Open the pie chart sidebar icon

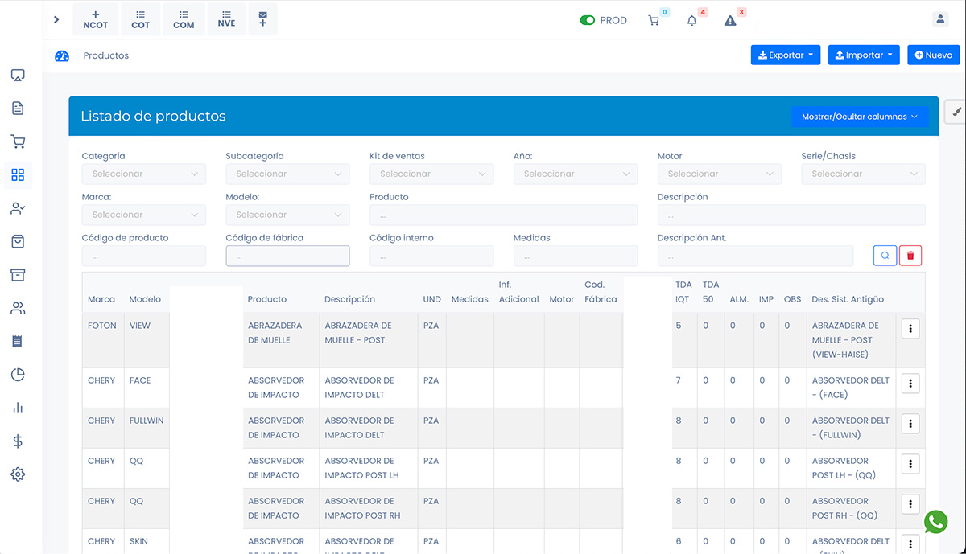click(x=18, y=375)
